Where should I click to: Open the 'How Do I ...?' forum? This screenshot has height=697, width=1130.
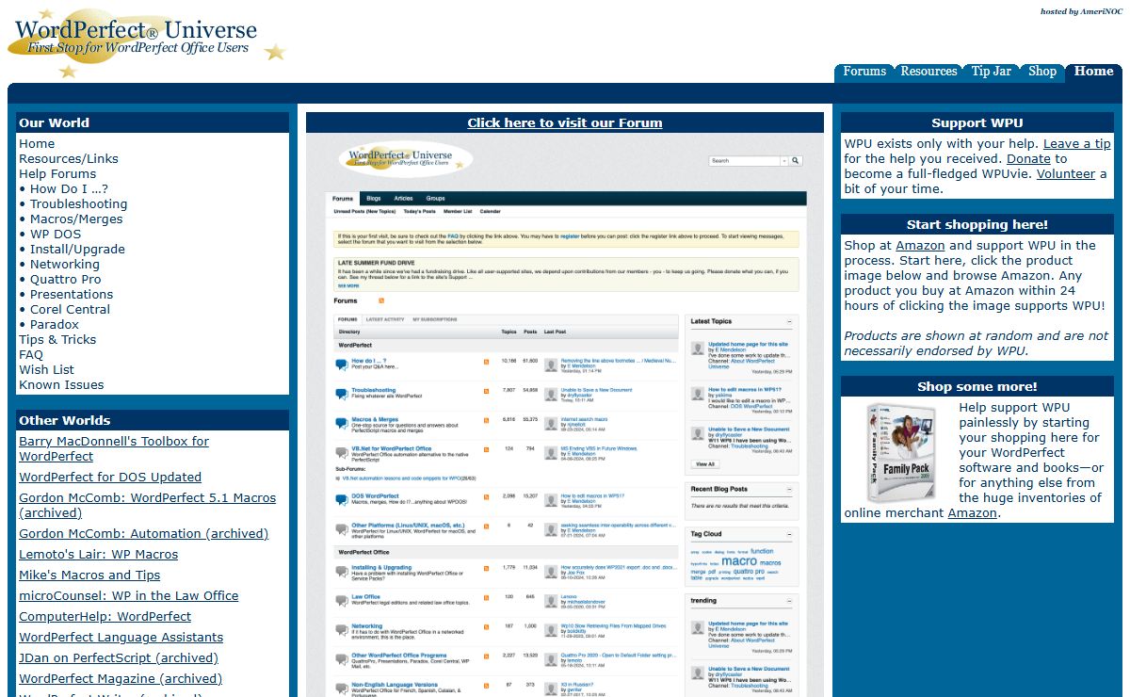pyautogui.click(x=69, y=189)
